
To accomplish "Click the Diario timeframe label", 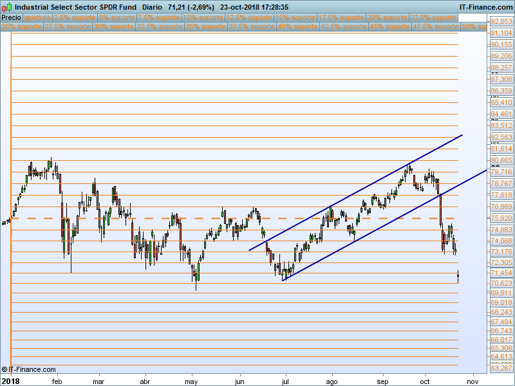I will tap(152, 7).
